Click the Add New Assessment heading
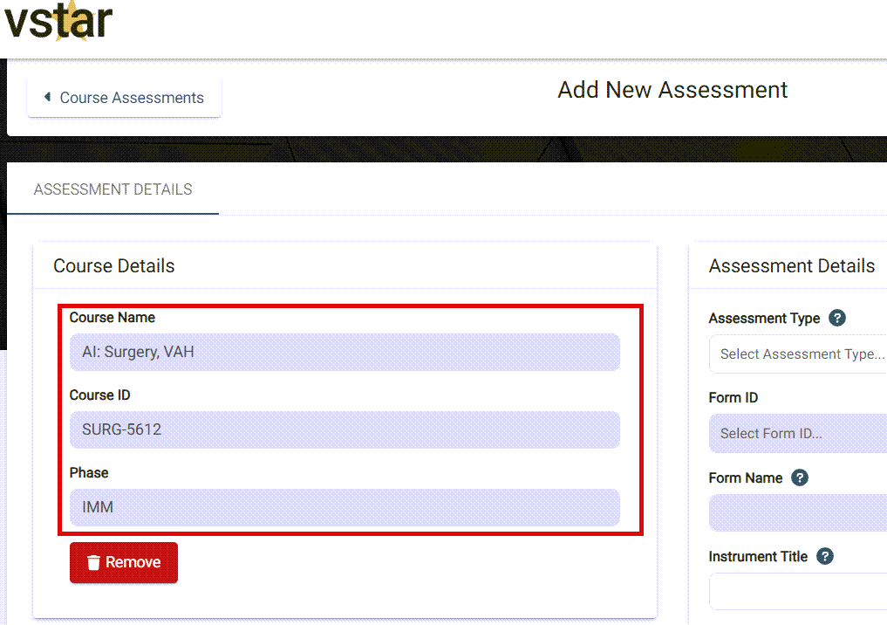 click(x=672, y=90)
